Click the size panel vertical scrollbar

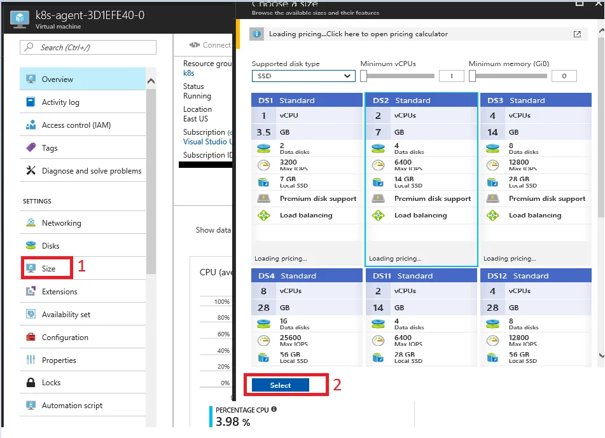(x=601, y=127)
